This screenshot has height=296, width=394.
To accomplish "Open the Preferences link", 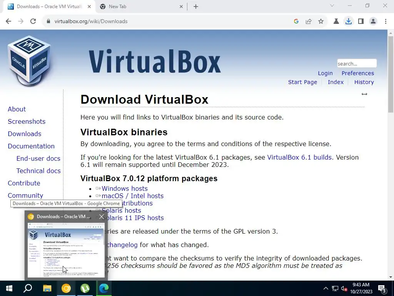I will (357, 73).
